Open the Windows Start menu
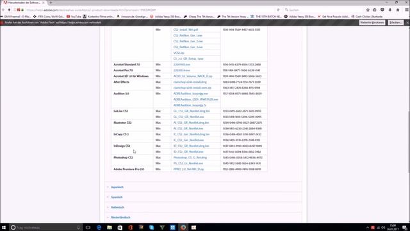The width and height of the screenshot is (410, 231). point(4,227)
